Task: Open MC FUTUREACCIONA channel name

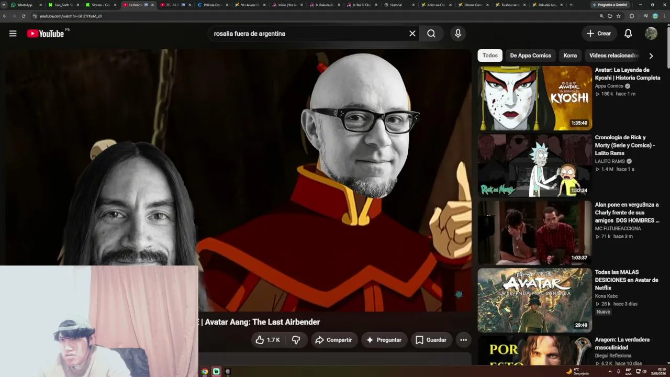Action: coord(618,229)
